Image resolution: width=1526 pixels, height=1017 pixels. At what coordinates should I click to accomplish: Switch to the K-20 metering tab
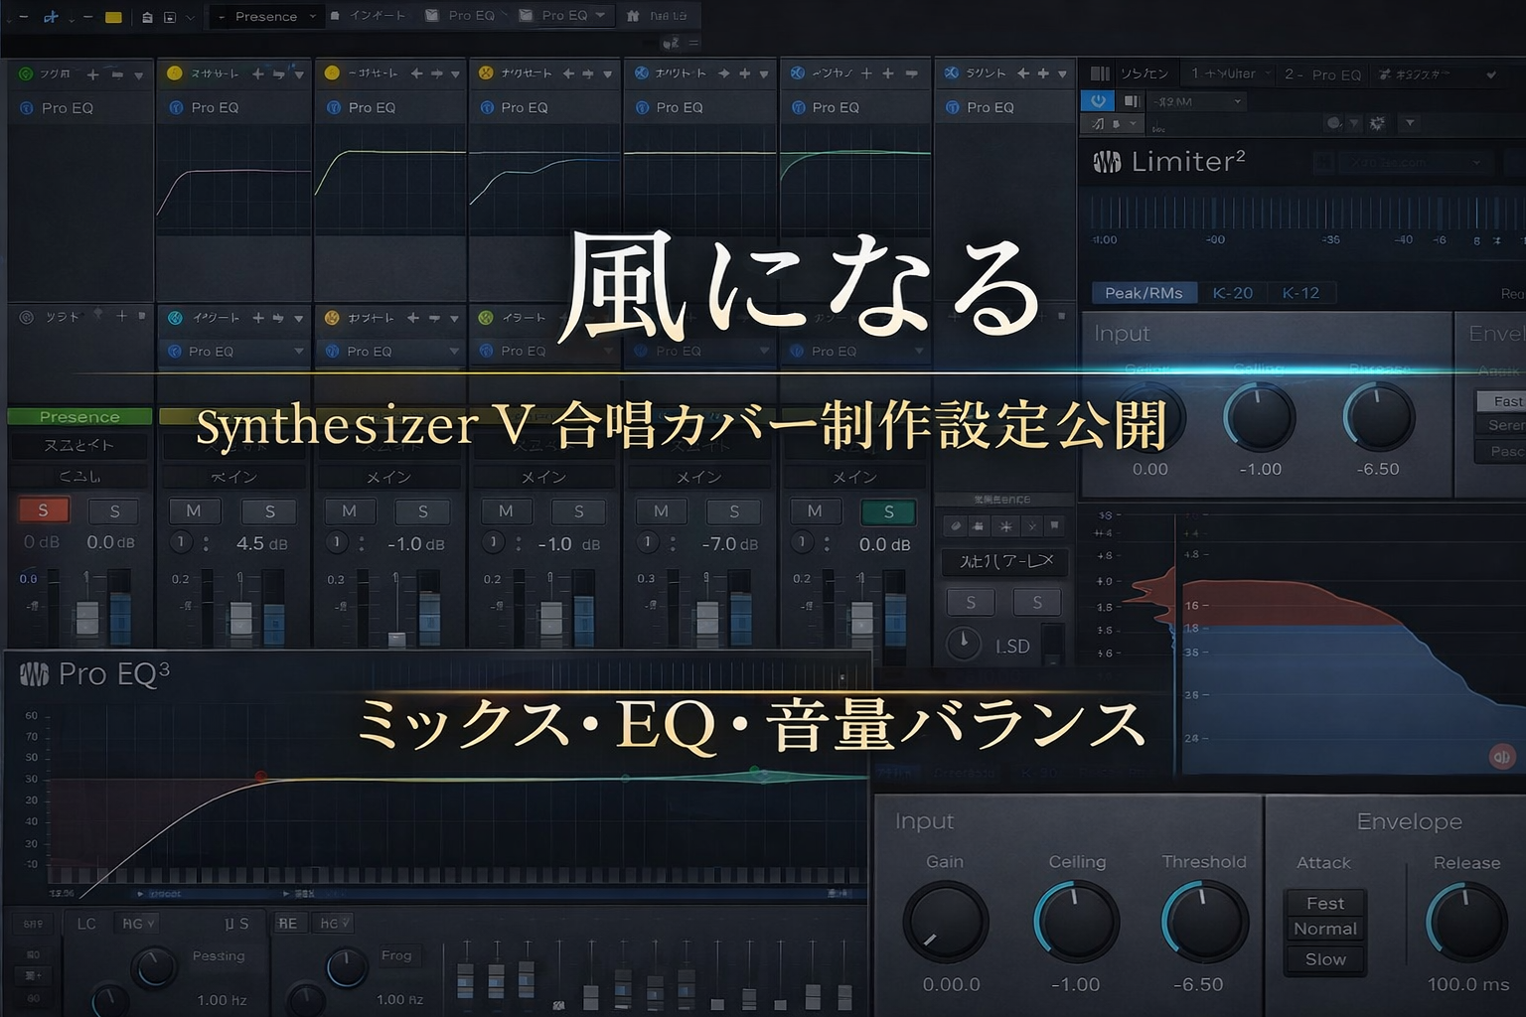1232,292
